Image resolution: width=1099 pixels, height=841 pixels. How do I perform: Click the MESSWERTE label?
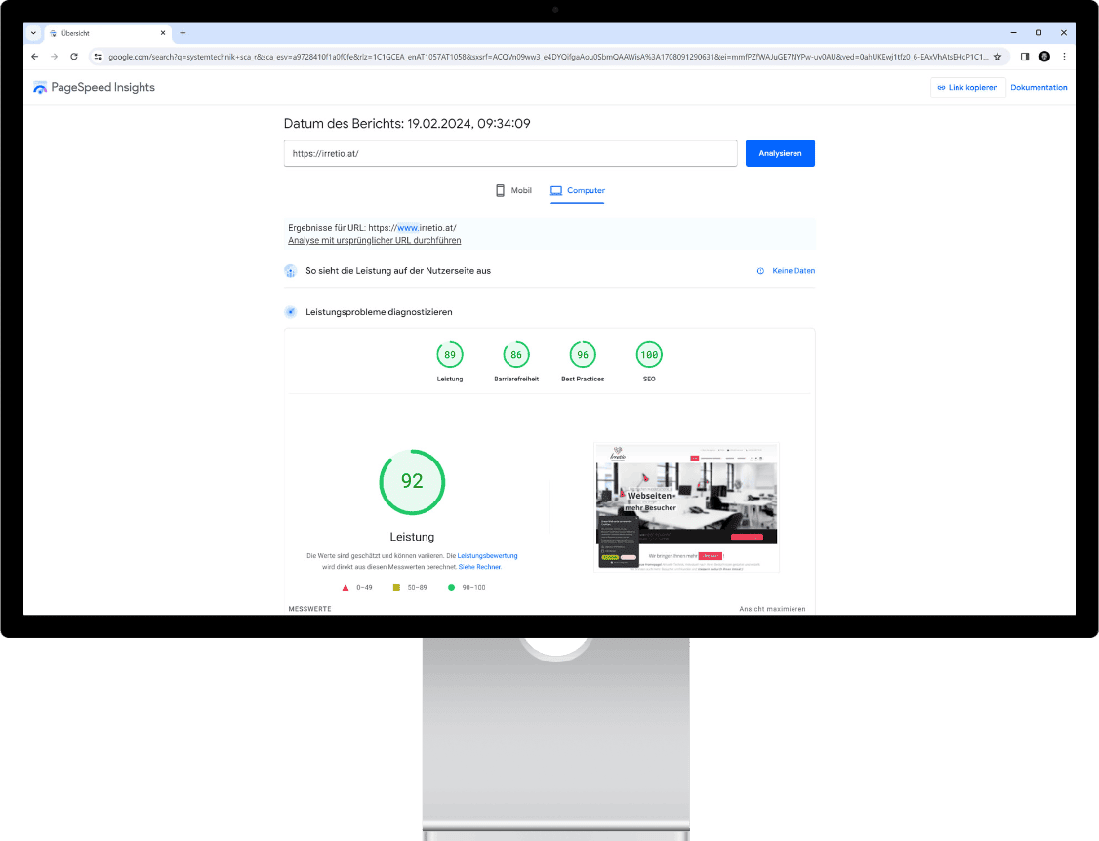(x=309, y=609)
